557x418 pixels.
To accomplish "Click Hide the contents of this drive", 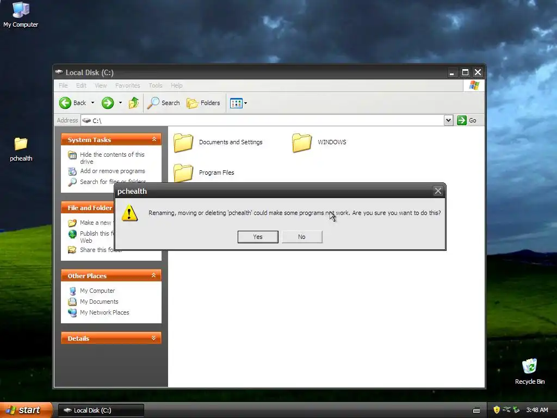I will 112,158.
